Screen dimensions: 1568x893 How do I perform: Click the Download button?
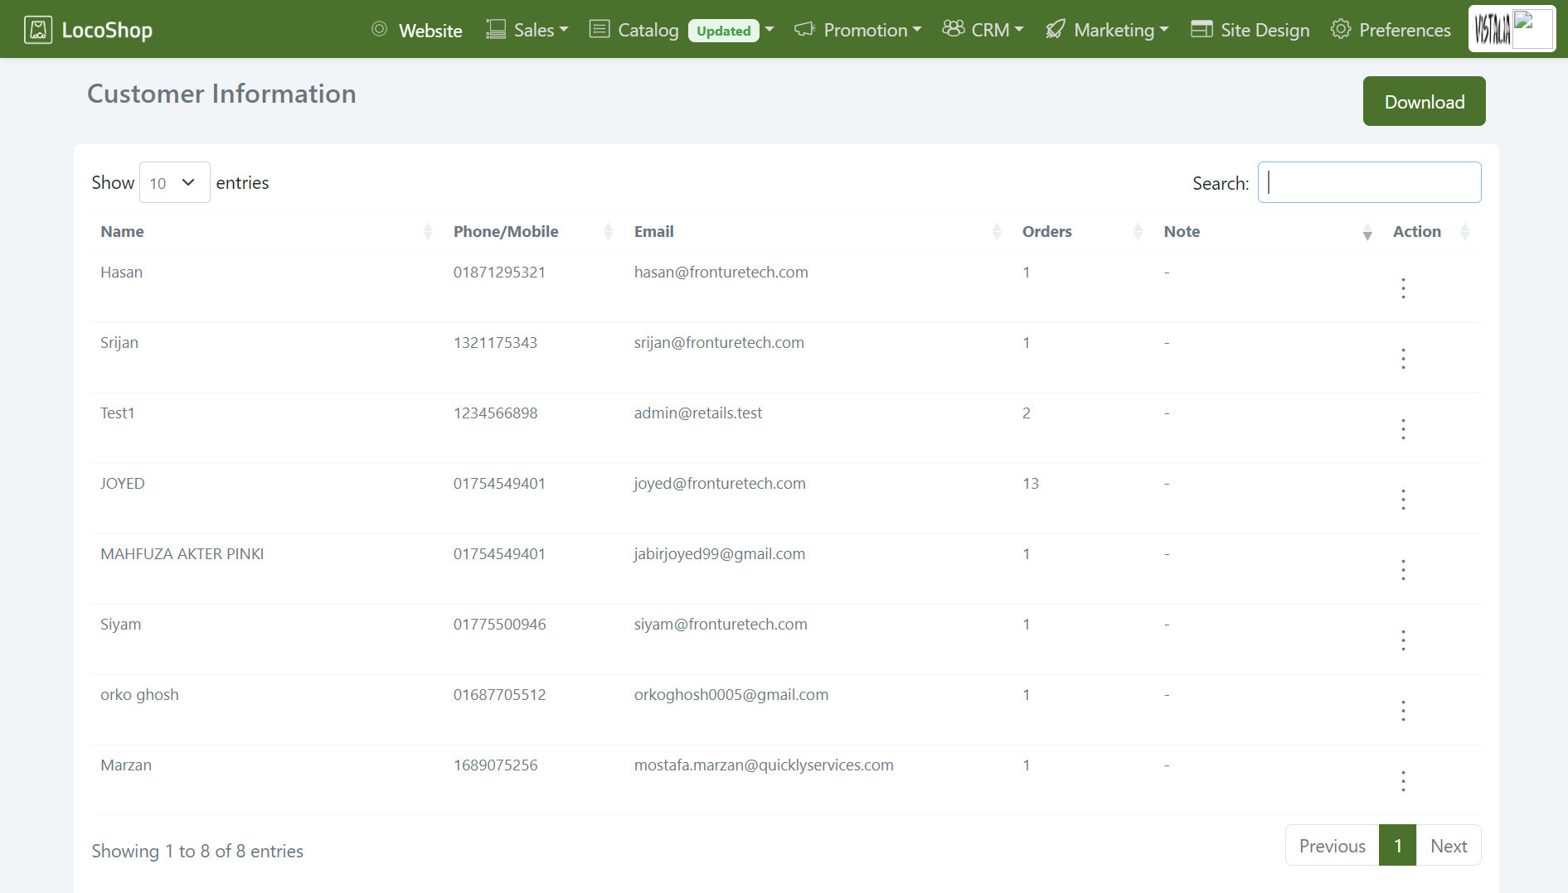1424,101
